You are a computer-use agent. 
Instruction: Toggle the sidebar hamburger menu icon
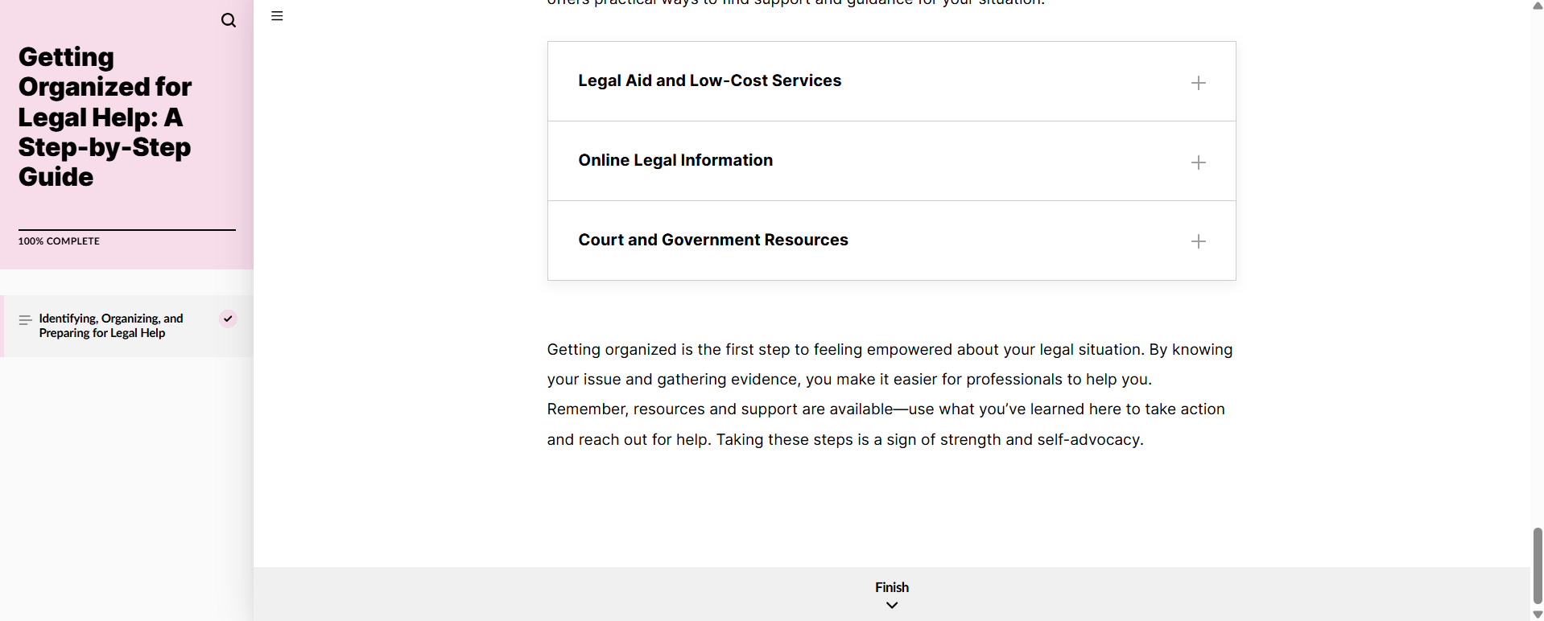(x=277, y=16)
